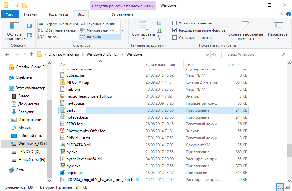This screenshot has height=191, width=292.
Task: Choose the Таблица layout
Action: pyautogui.click(x=99, y=37)
